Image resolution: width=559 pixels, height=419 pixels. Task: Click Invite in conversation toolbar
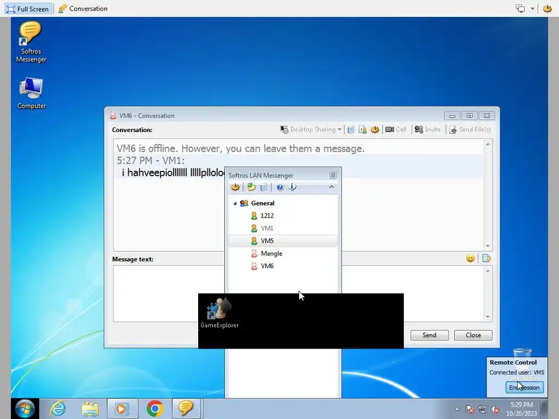[x=427, y=130]
